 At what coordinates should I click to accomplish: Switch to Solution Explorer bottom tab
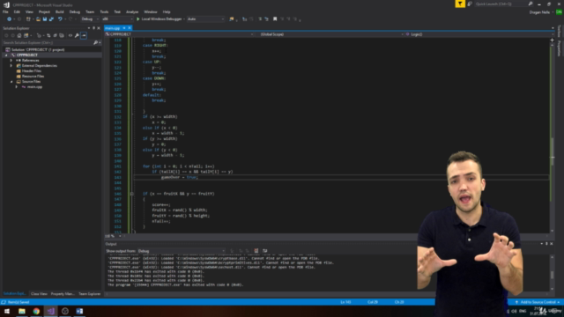(14, 293)
